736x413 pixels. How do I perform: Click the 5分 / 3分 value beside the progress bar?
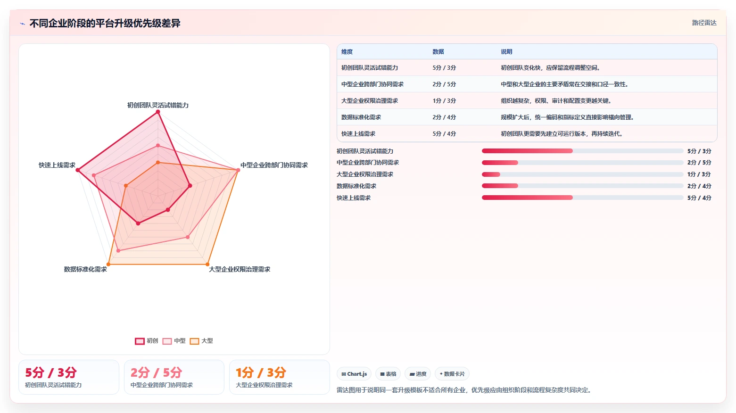699,151
